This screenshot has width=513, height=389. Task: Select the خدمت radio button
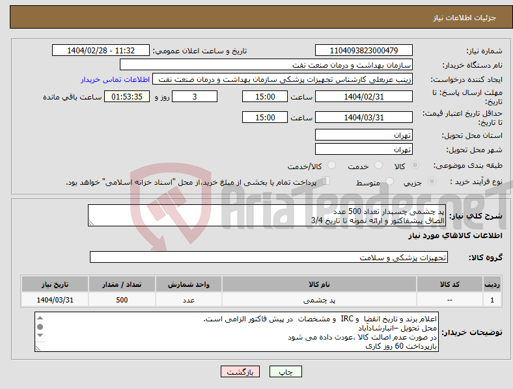click(378, 165)
